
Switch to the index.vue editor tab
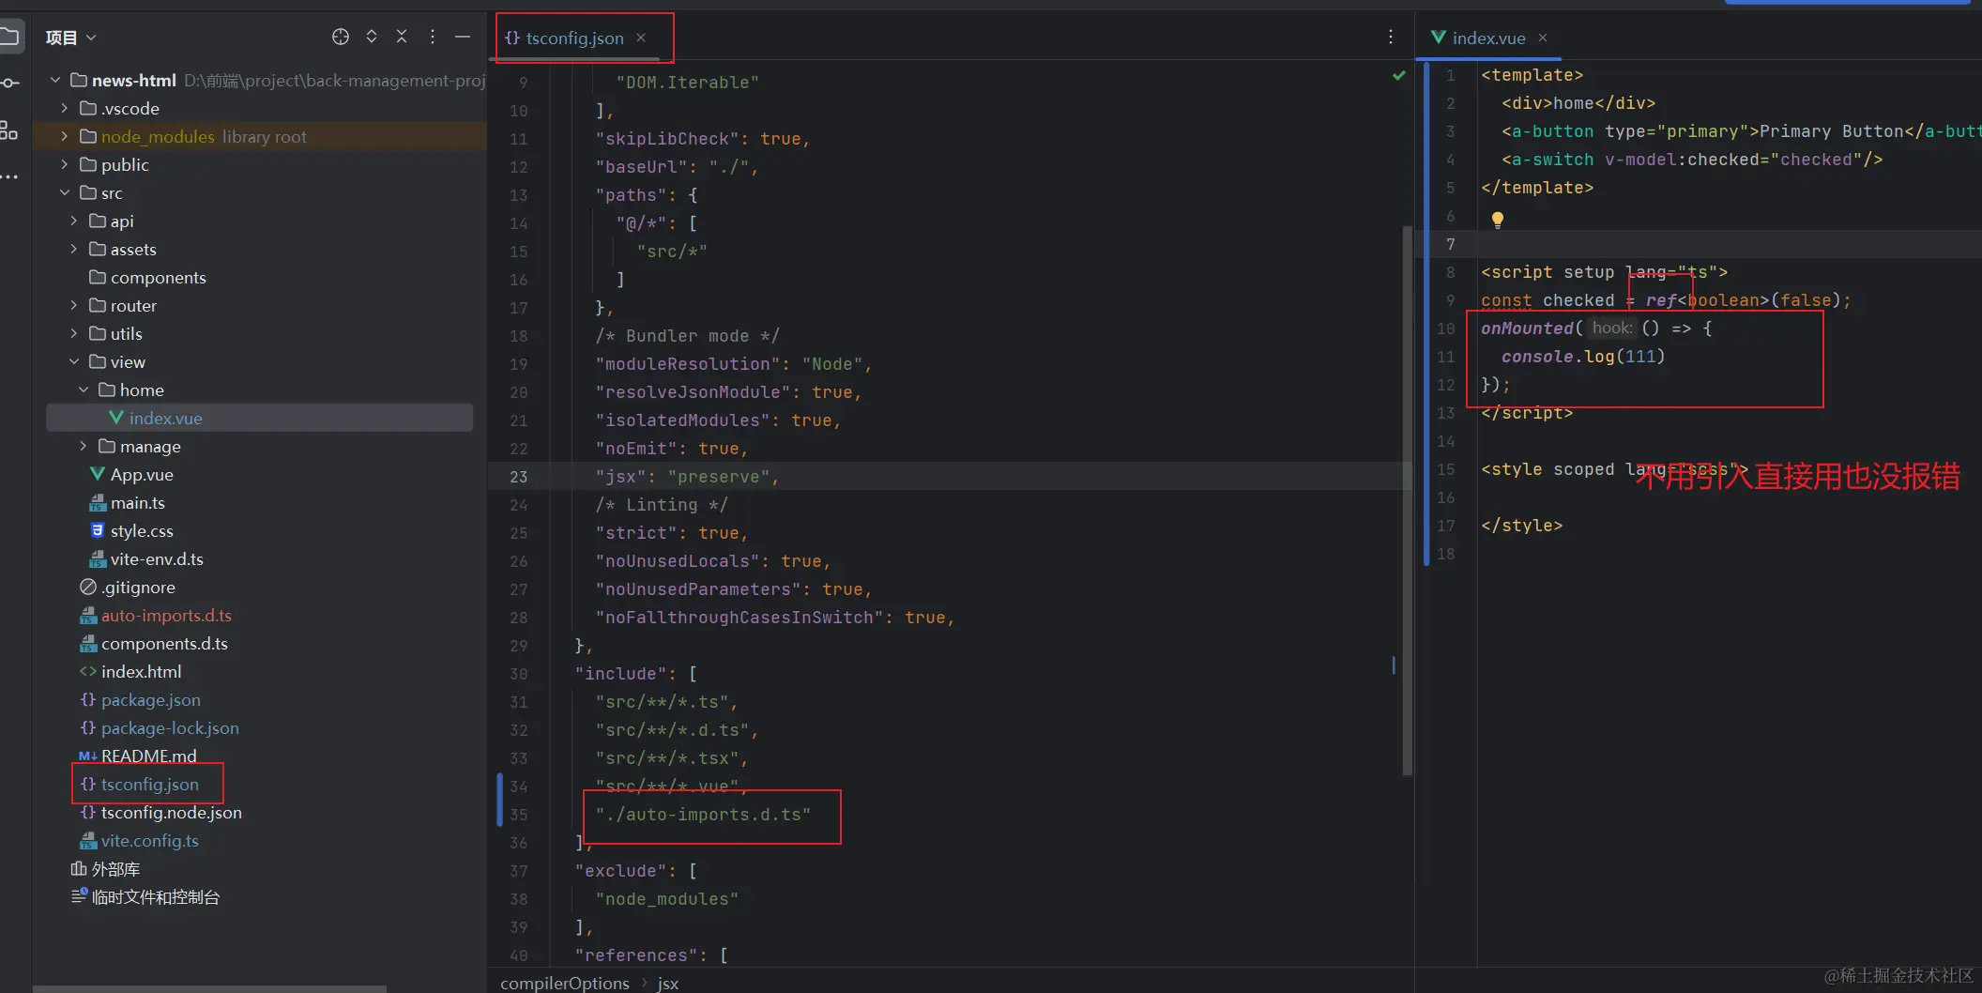(x=1488, y=38)
